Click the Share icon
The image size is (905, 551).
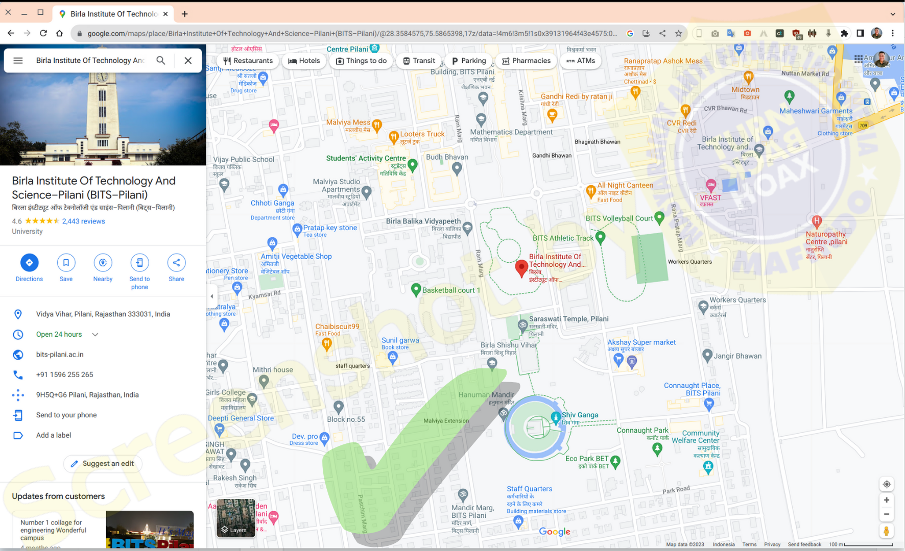(x=176, y=262)
